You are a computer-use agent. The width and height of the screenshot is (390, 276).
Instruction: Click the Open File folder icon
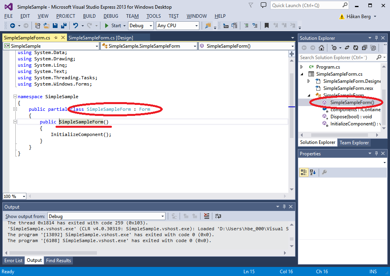(46, 26)
